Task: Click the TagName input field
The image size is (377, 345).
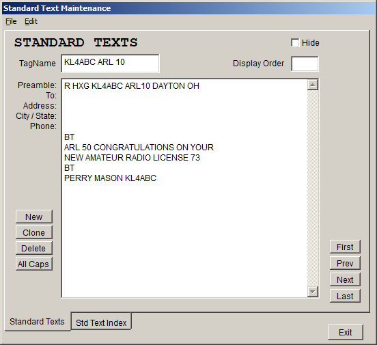Action: coord(110,64)
